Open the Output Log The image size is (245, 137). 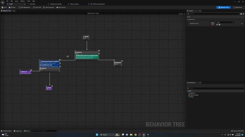point(18,131)
